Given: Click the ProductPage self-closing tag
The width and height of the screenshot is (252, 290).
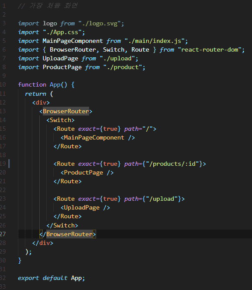Looking at the screenshot, I should [87, 172].
